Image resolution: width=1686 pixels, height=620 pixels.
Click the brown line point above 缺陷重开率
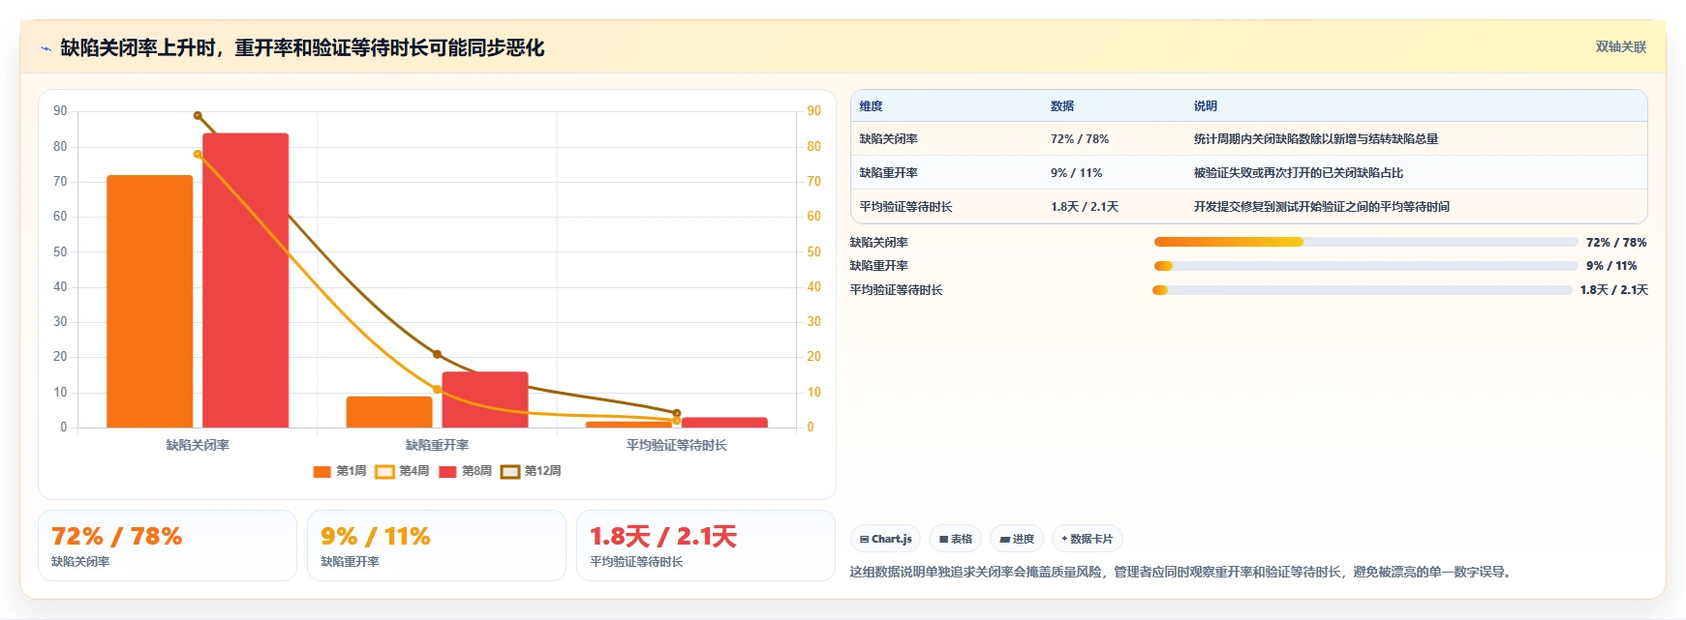pos(437,355)
